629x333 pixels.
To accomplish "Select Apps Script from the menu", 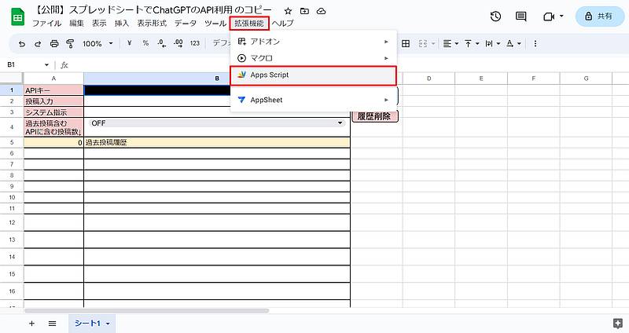I will (x=314, y=75).
